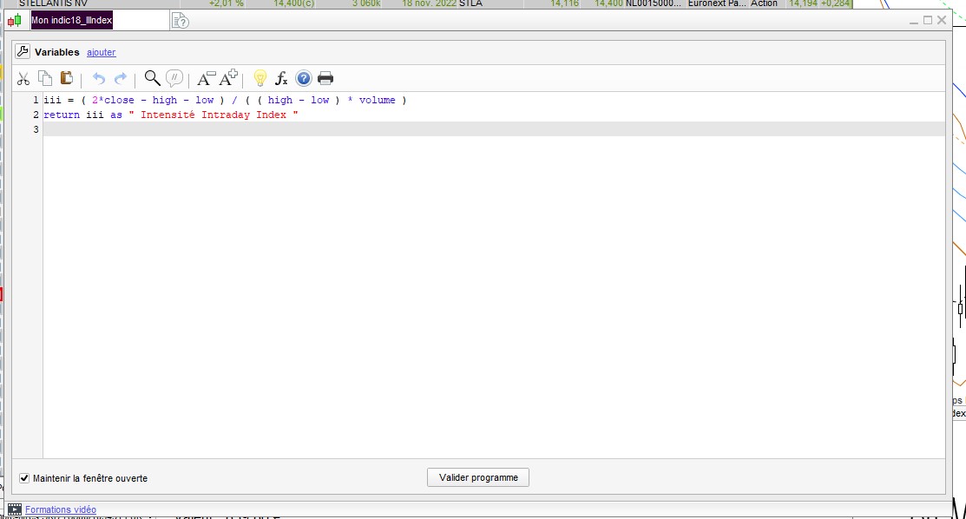Open the document help icon beside title
This screenshot has width=966, height=519.
tap(180, 21)
